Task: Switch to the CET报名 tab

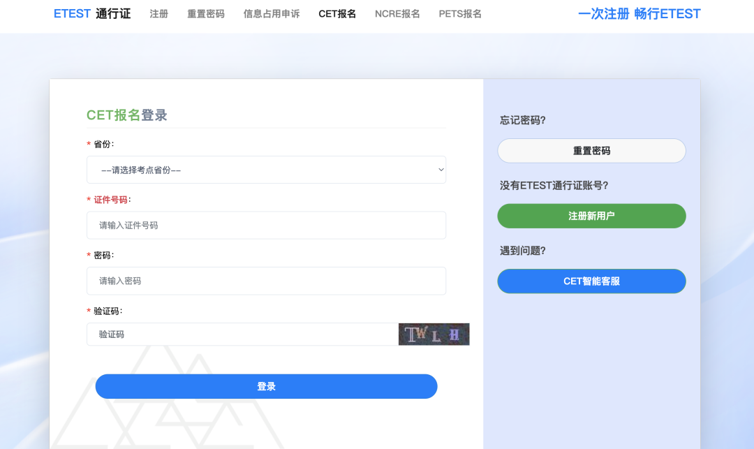Action: [x=337, y=13]
